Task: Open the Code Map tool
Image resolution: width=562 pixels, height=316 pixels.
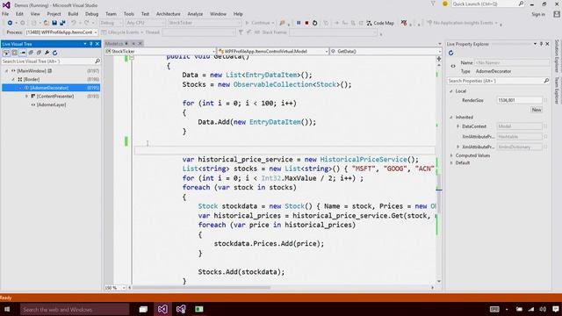Action: [x=380, y=23]
